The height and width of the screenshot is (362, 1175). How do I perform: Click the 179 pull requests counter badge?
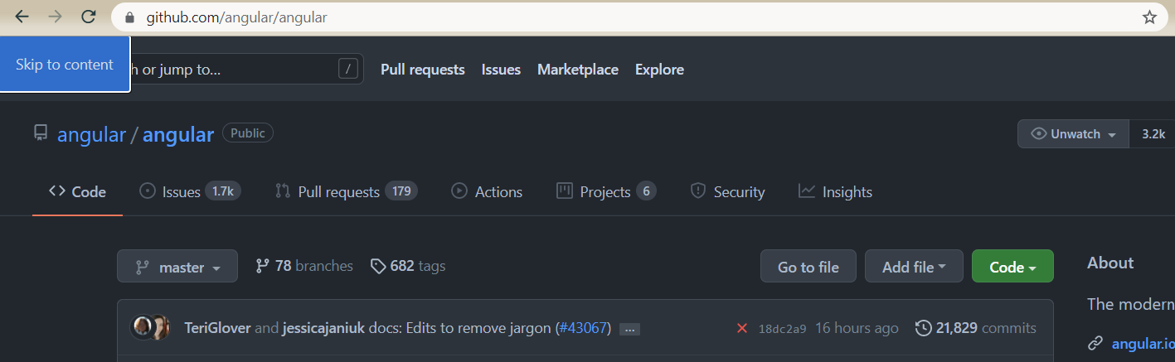[x=401, y=191]
